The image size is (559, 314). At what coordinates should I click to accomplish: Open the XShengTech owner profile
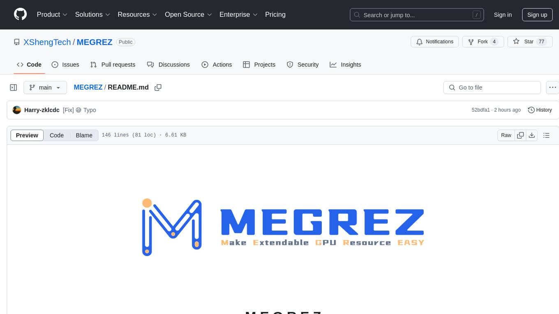pyautogui.click(x=47, y=42)
